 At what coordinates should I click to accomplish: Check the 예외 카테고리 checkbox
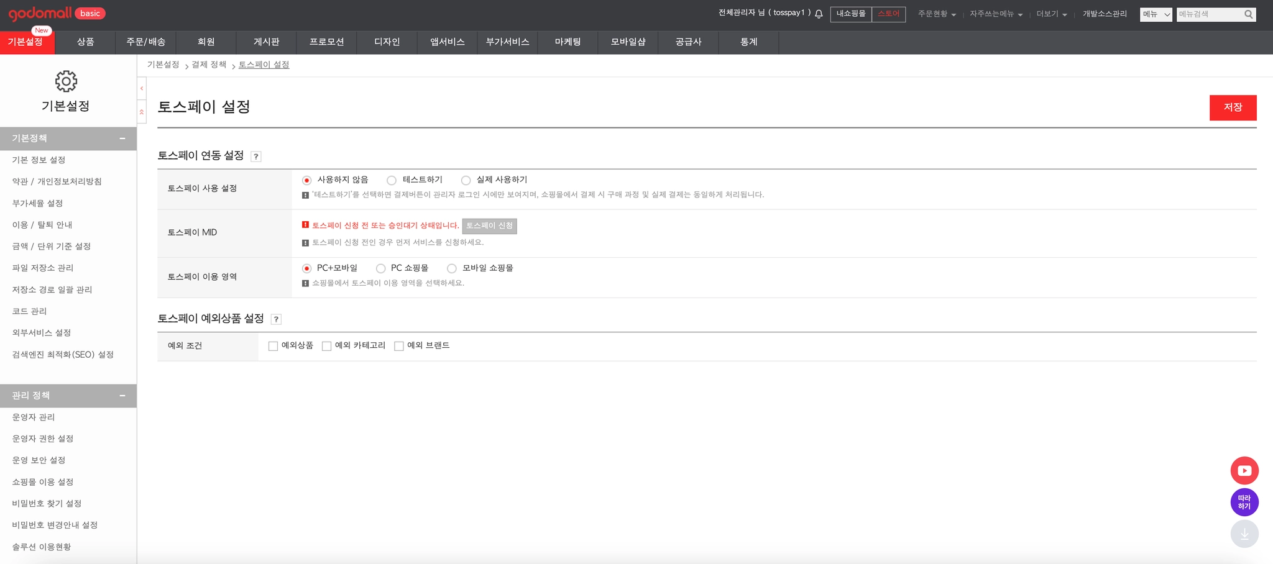(326, 346)
